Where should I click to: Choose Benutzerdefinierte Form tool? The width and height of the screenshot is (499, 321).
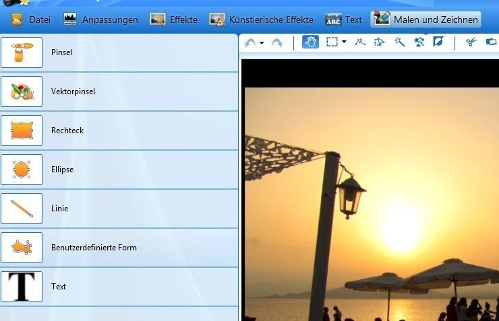pyautogui.click(x=22, y=248)
